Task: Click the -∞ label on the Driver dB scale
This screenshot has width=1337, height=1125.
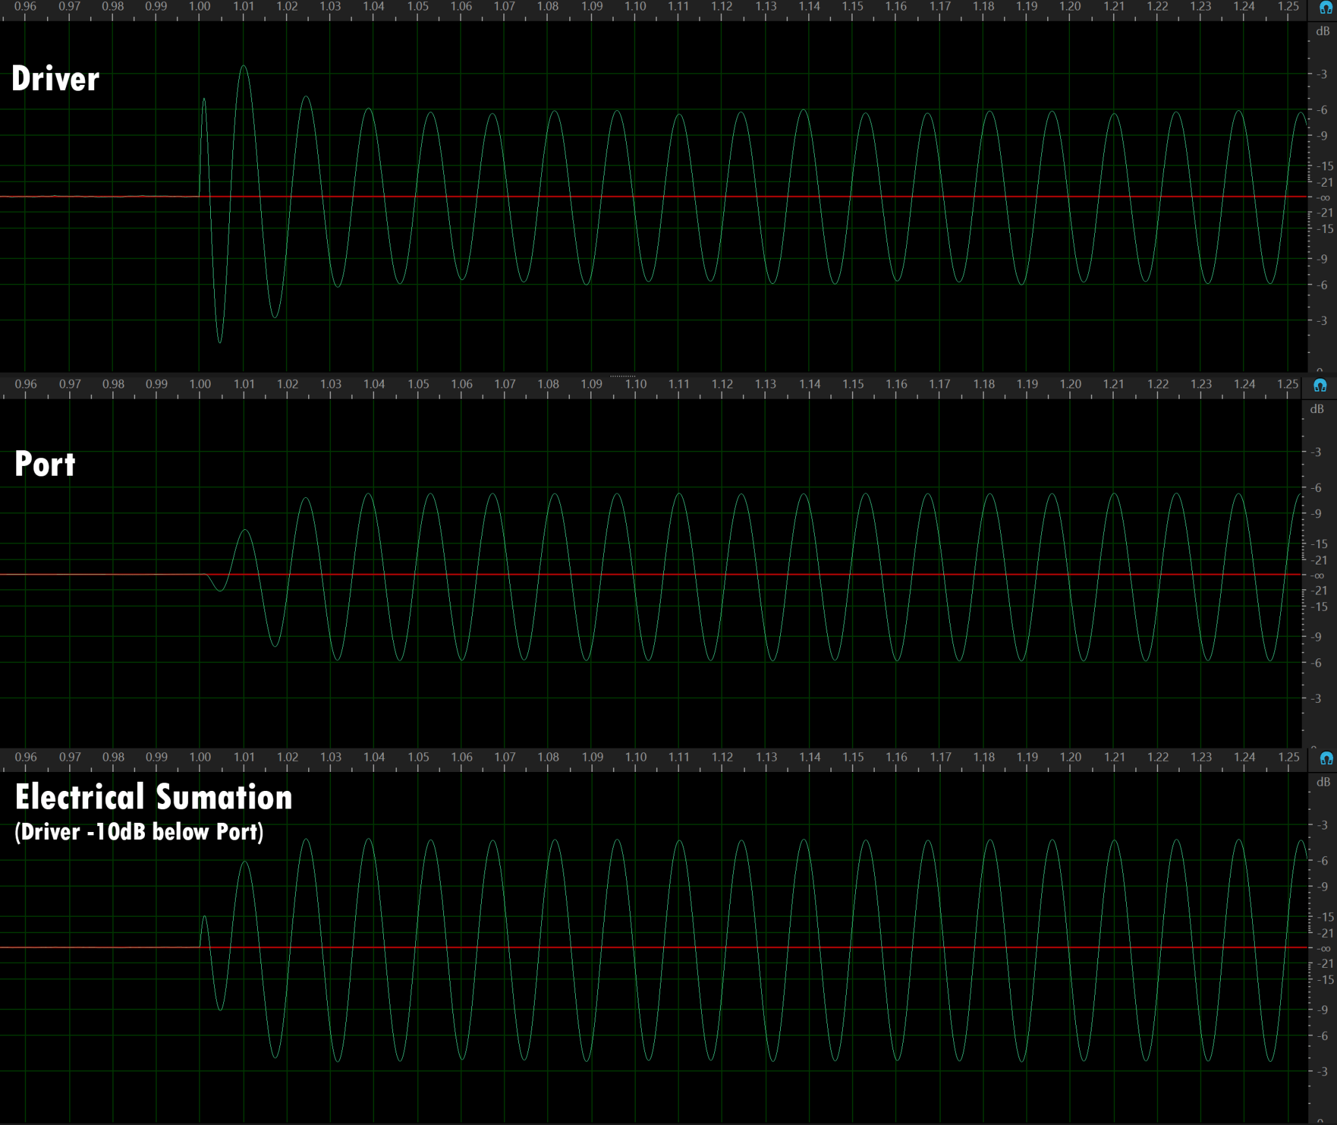Action: 1323,198
